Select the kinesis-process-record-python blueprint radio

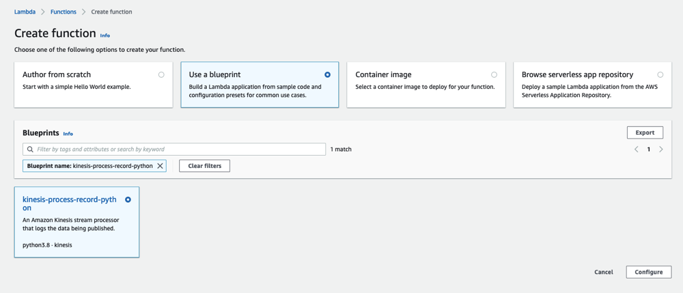click(128, 199)
